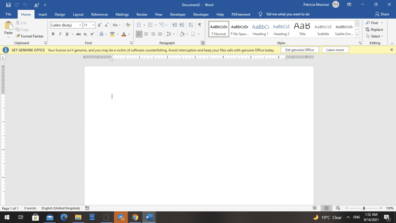The width and height of the screenshot is (396, 223).
Task: Click the Increase Indent icon
Action: click(182, 25)
